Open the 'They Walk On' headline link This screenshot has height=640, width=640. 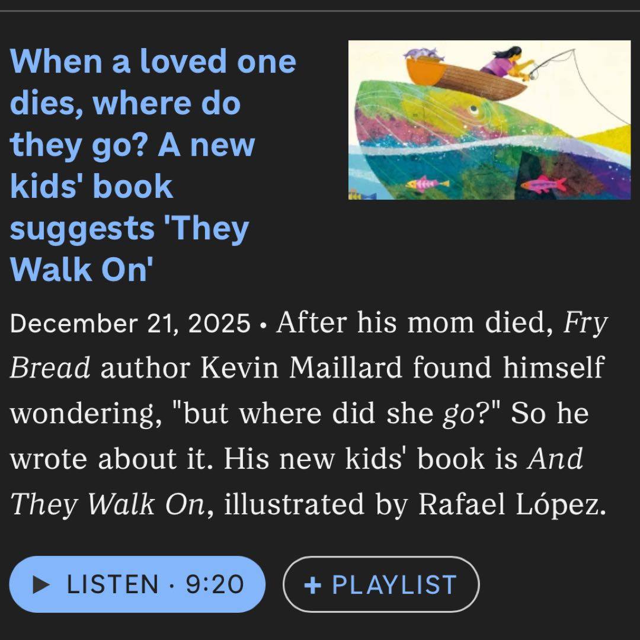(153, 165)
